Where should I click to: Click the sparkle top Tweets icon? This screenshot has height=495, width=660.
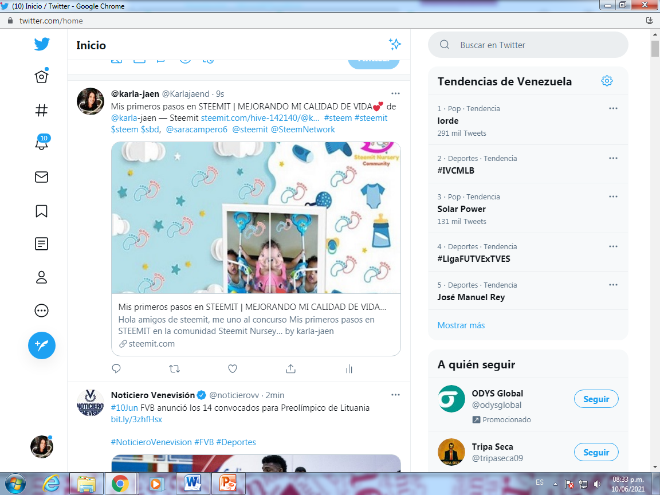(395, 44)
